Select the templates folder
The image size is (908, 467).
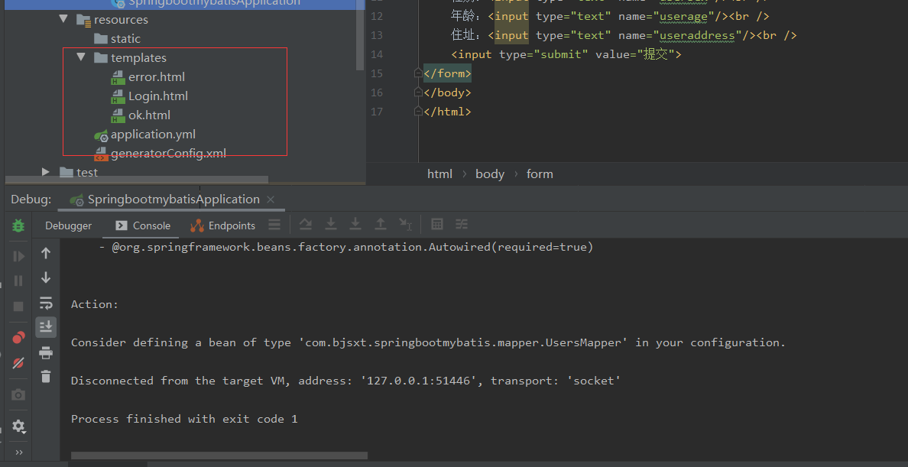130,58
